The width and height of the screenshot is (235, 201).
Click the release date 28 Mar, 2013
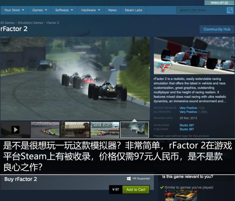point(188,118)
